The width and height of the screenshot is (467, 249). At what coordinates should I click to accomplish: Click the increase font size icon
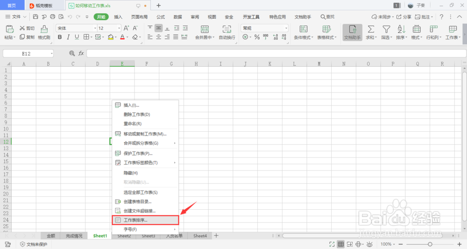pyautogui.click(x=126, y=28)
